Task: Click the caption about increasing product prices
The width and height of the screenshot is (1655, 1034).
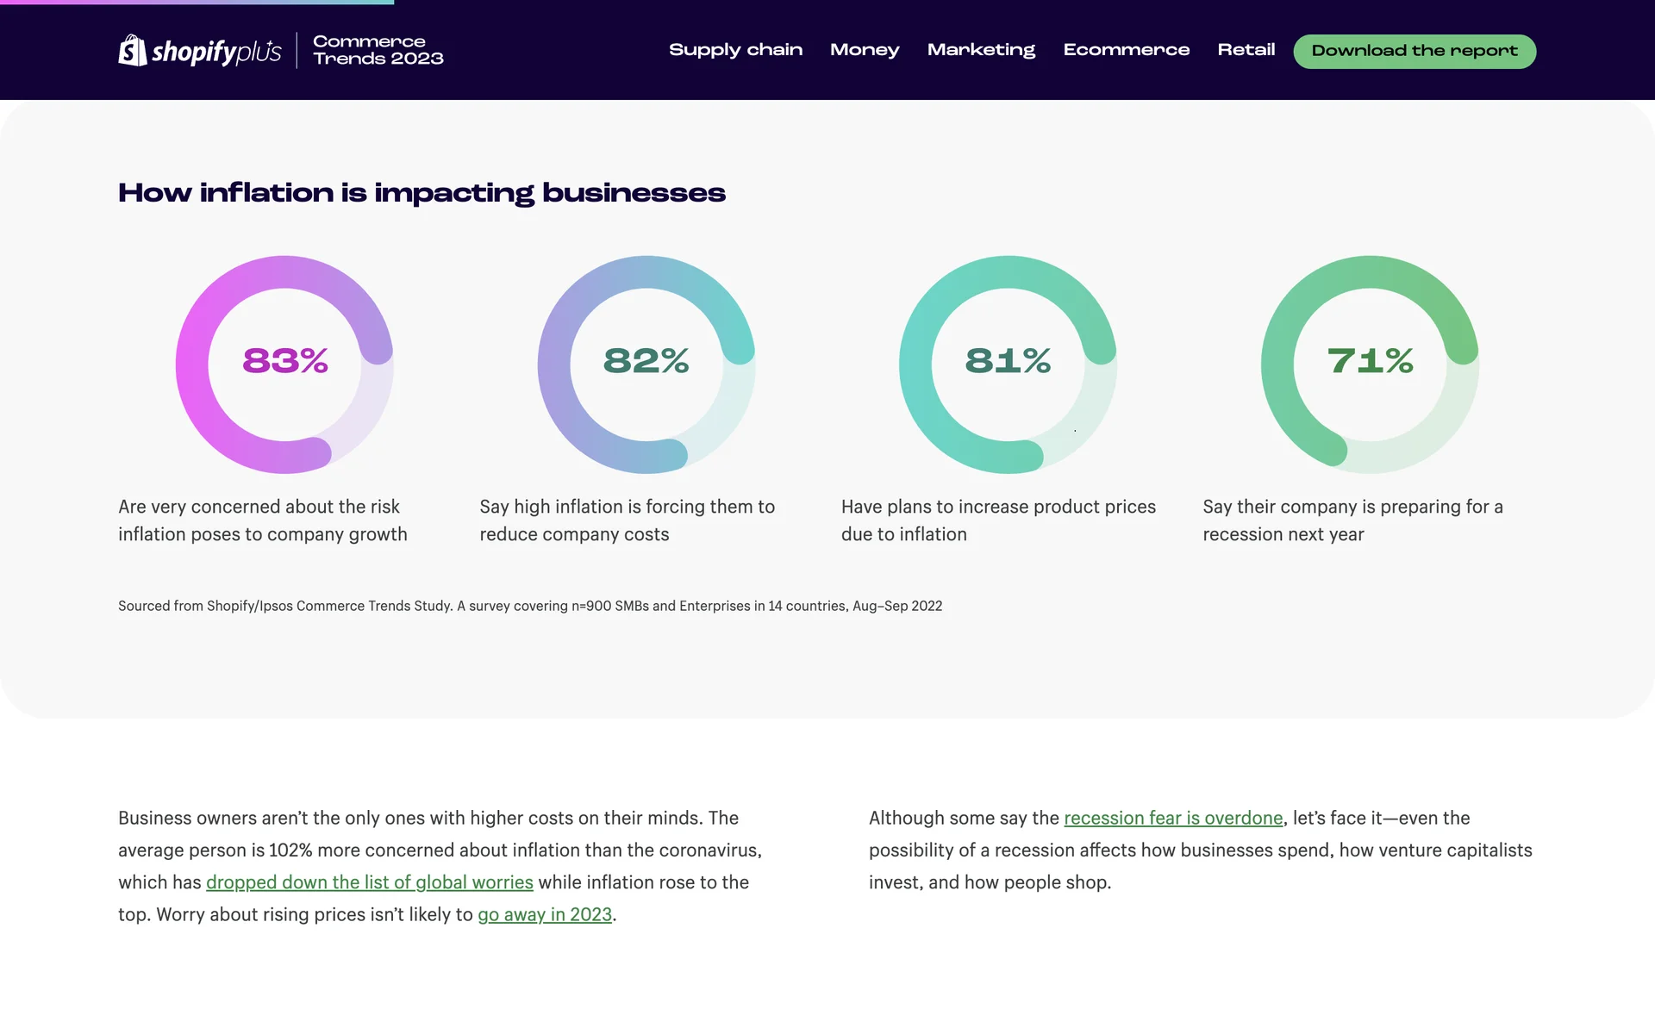Action: click(997, 520)
